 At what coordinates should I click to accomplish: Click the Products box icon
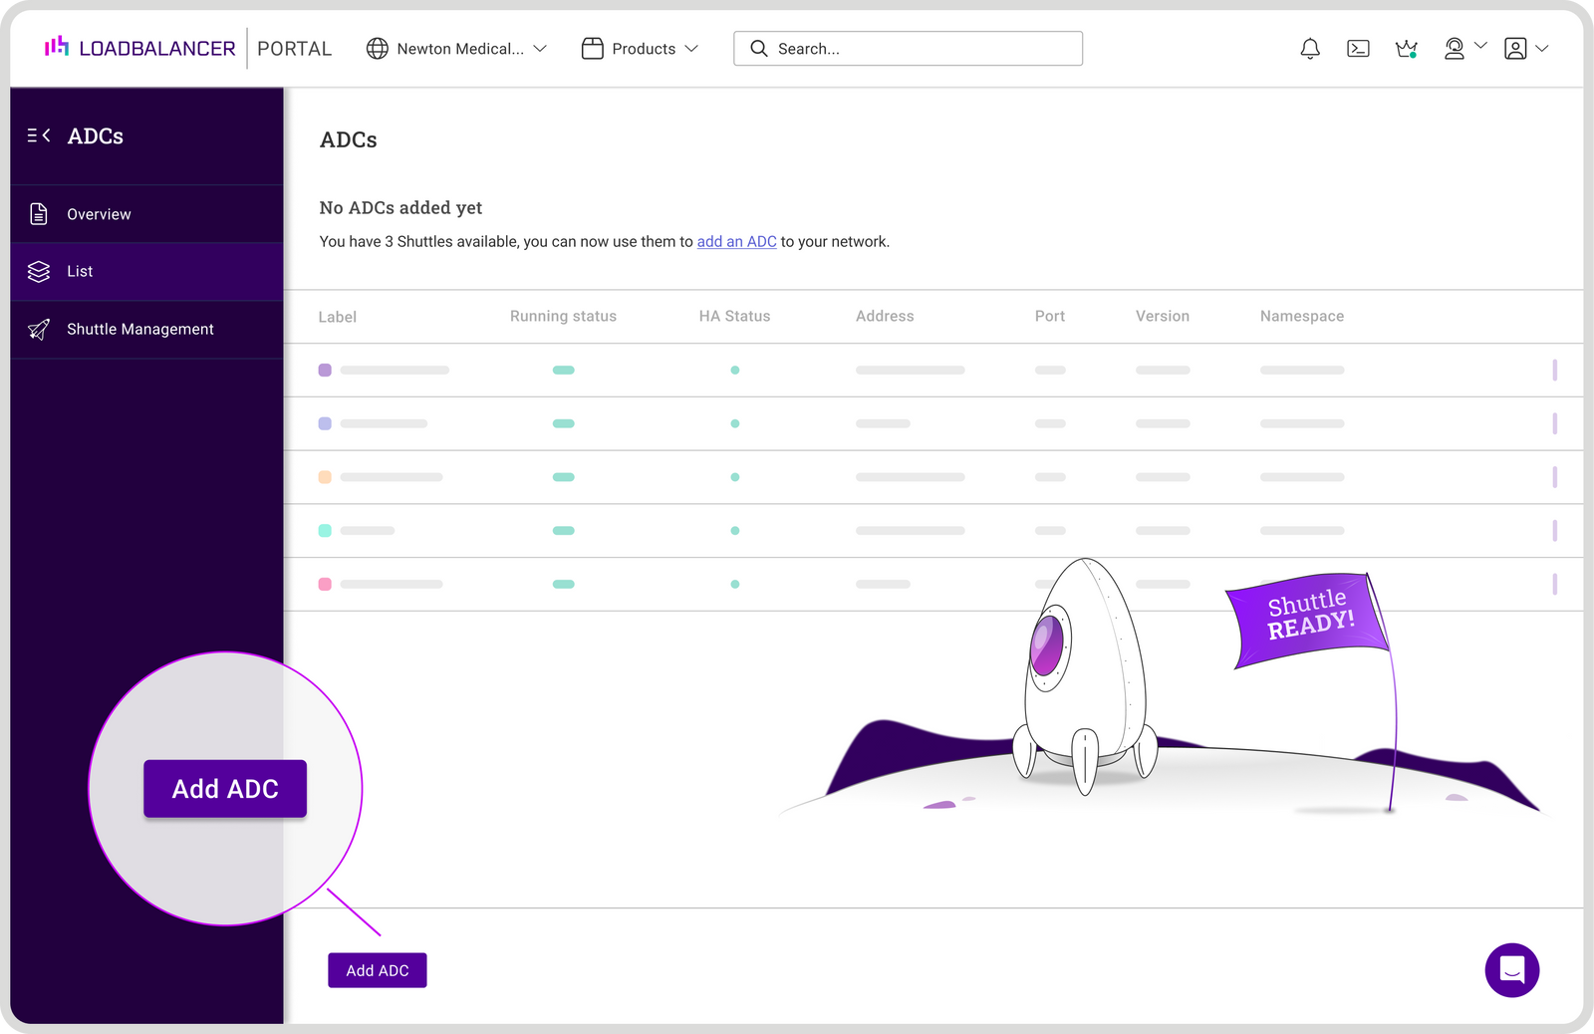click(x=592, y=48)
